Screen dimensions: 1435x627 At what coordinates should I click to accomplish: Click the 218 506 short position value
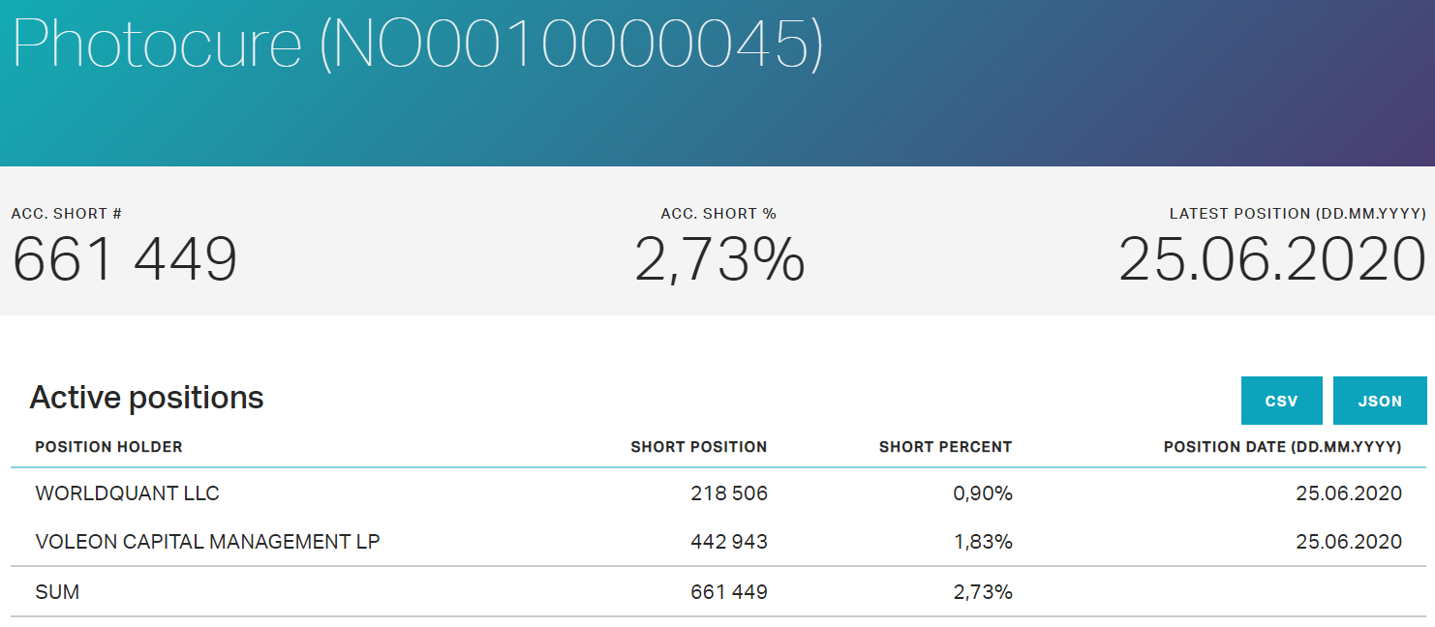(728, 493)
